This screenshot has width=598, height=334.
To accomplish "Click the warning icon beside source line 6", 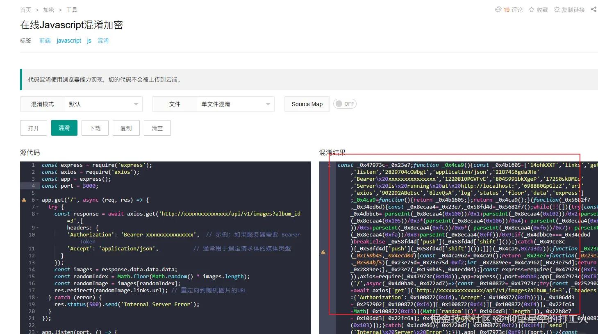I will [24, 200].
